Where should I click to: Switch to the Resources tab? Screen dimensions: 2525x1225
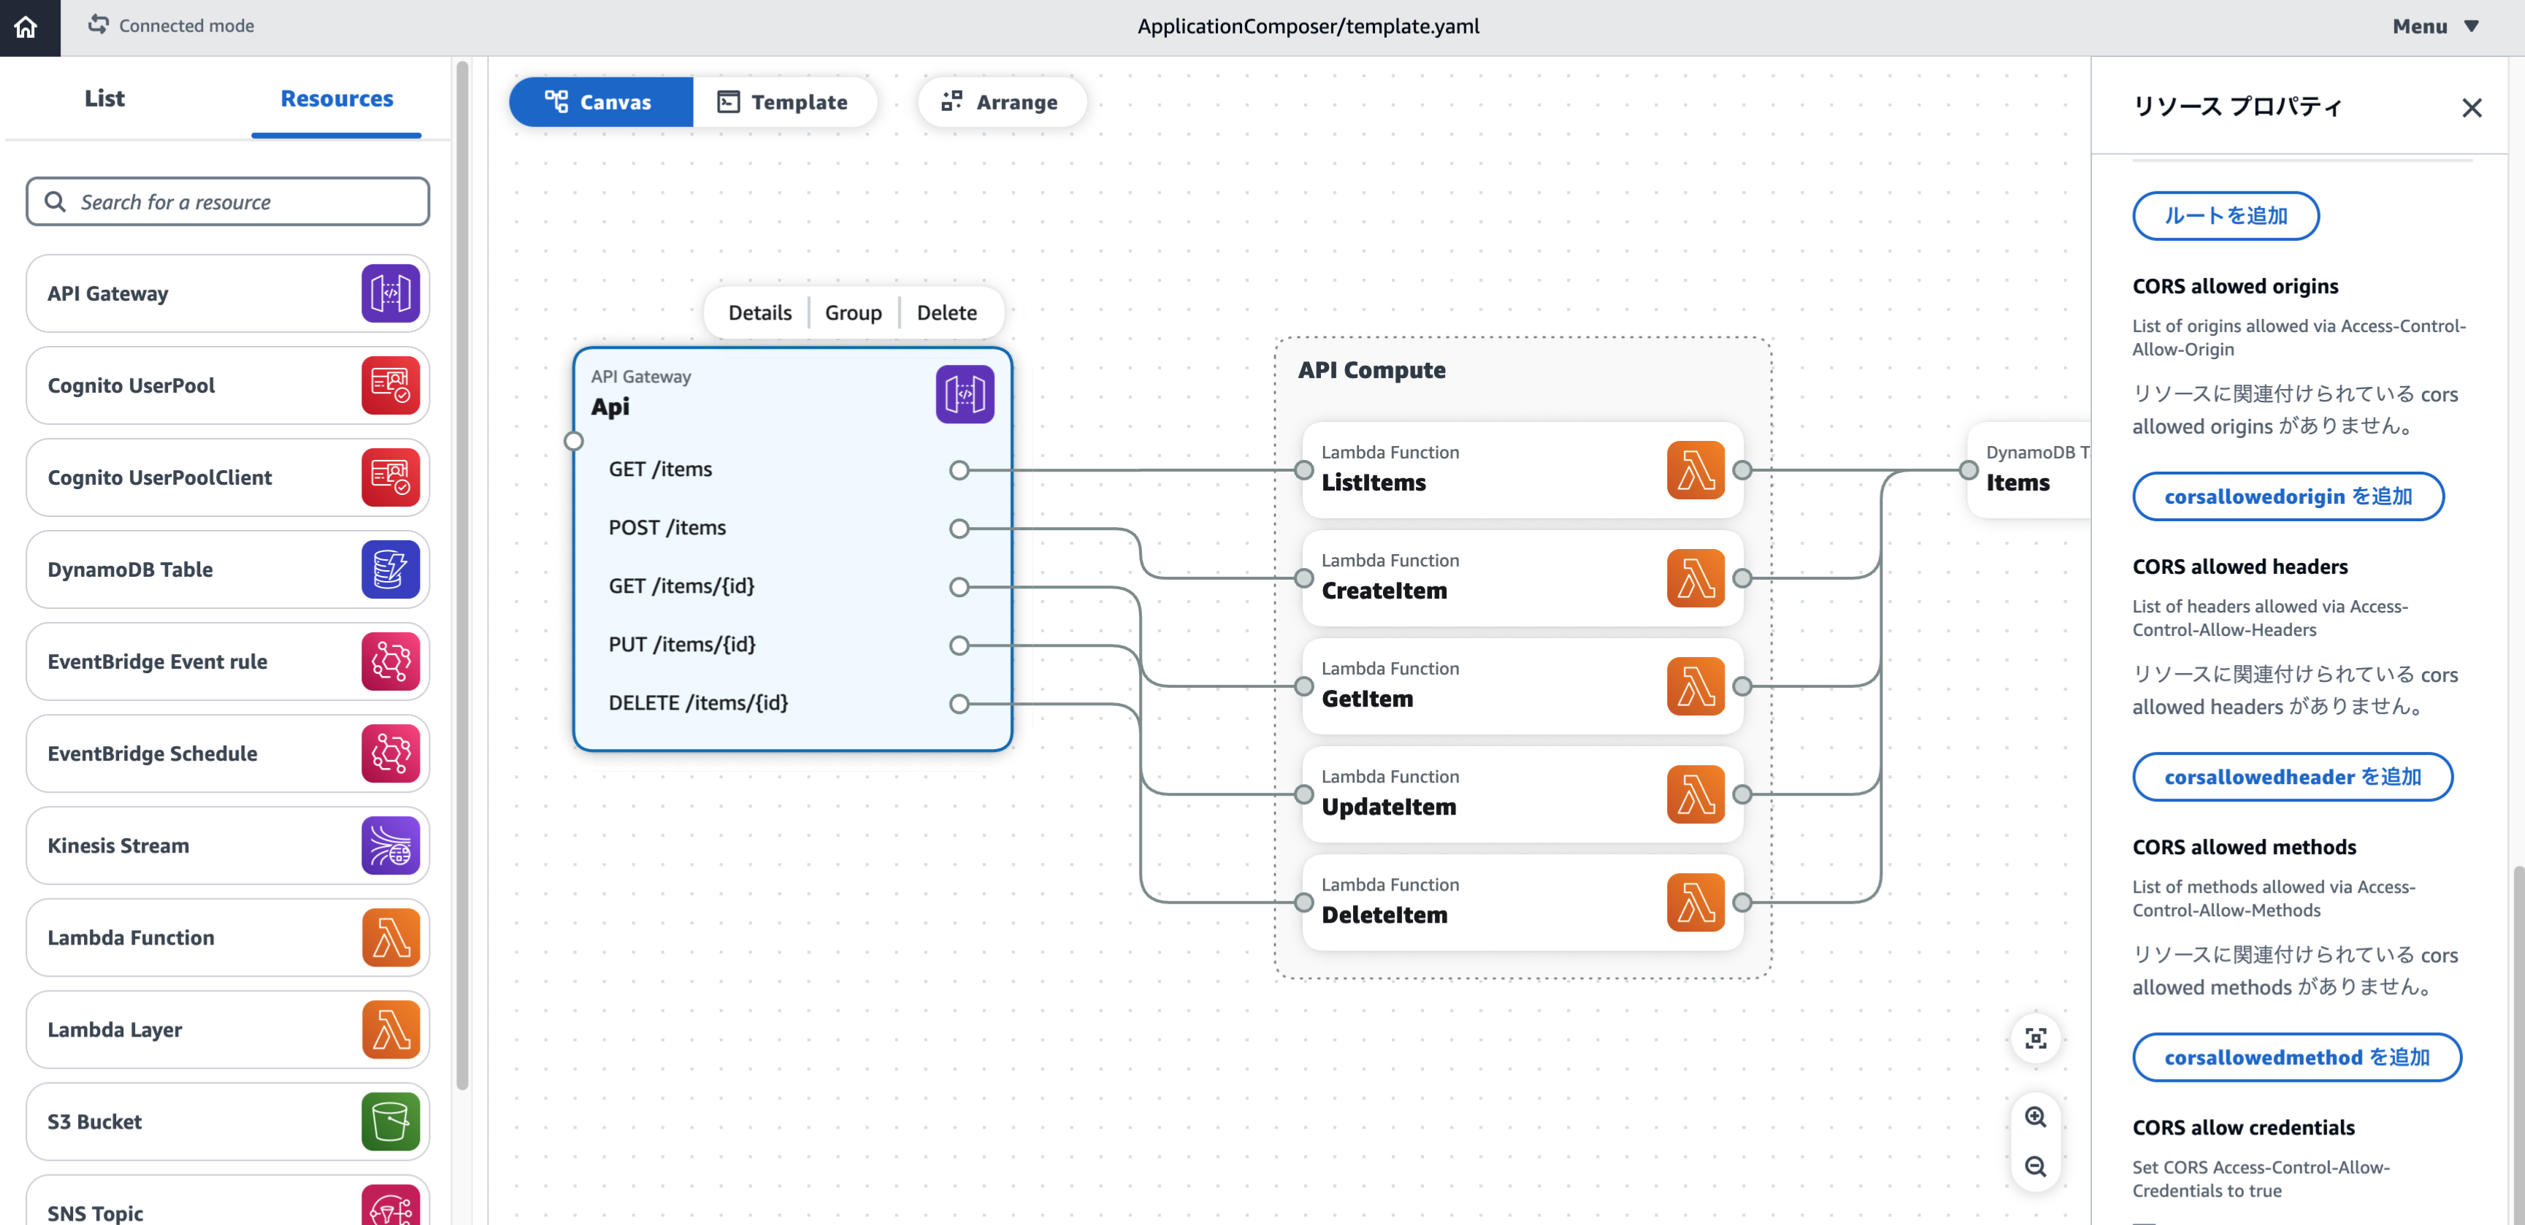[336, 98]
